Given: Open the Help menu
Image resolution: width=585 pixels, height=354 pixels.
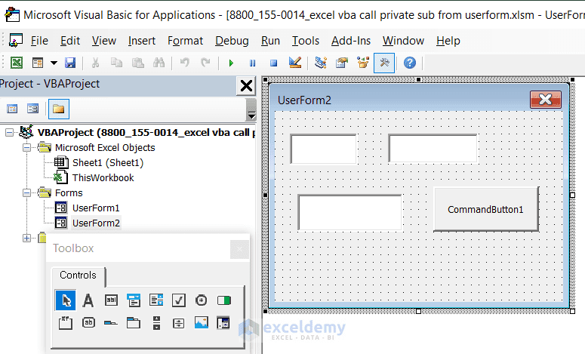Looking at the screenshot, I should click(448, 41).
